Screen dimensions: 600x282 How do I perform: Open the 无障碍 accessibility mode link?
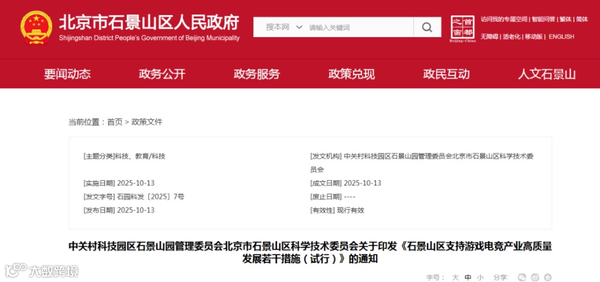click(490, 37)
